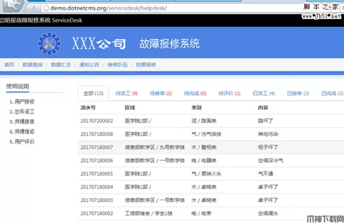Open the 数据查询 navigation link

pyautogui.click(x=33, y=65)
